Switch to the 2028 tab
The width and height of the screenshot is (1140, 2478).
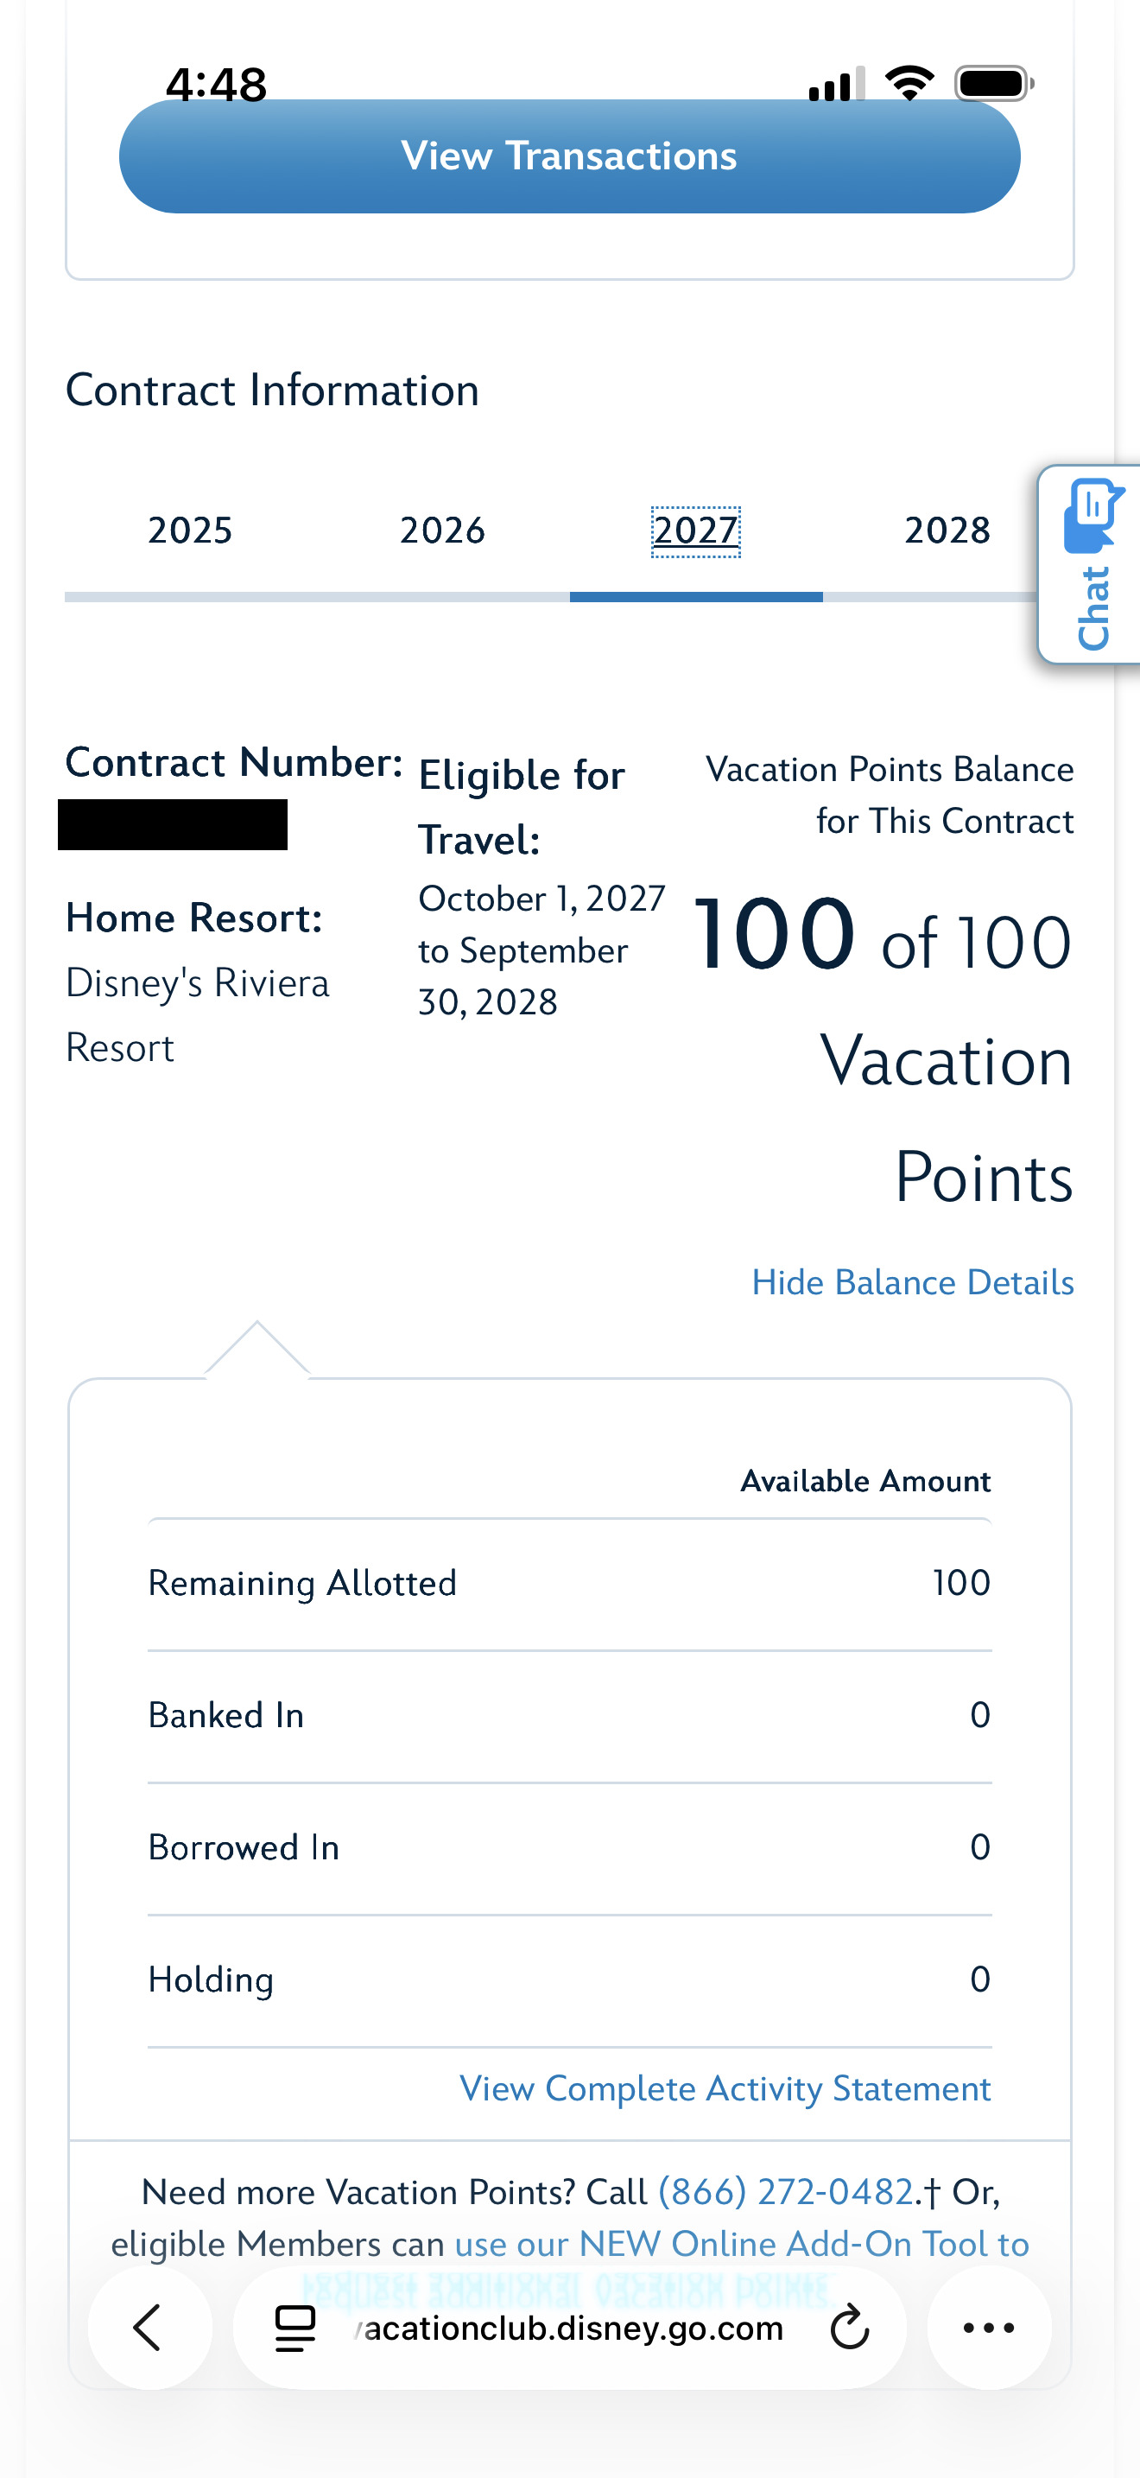[x=947, y=531]
